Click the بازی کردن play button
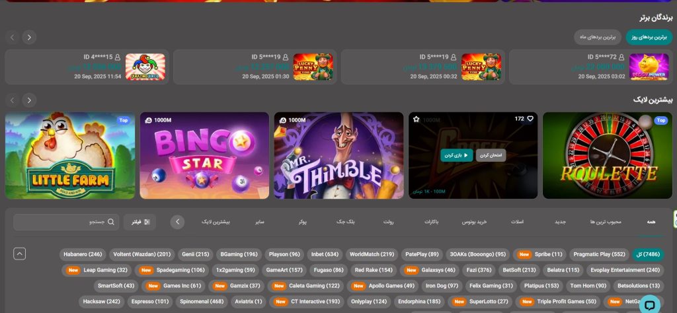 pyautogui.click(x=457, y=155)
